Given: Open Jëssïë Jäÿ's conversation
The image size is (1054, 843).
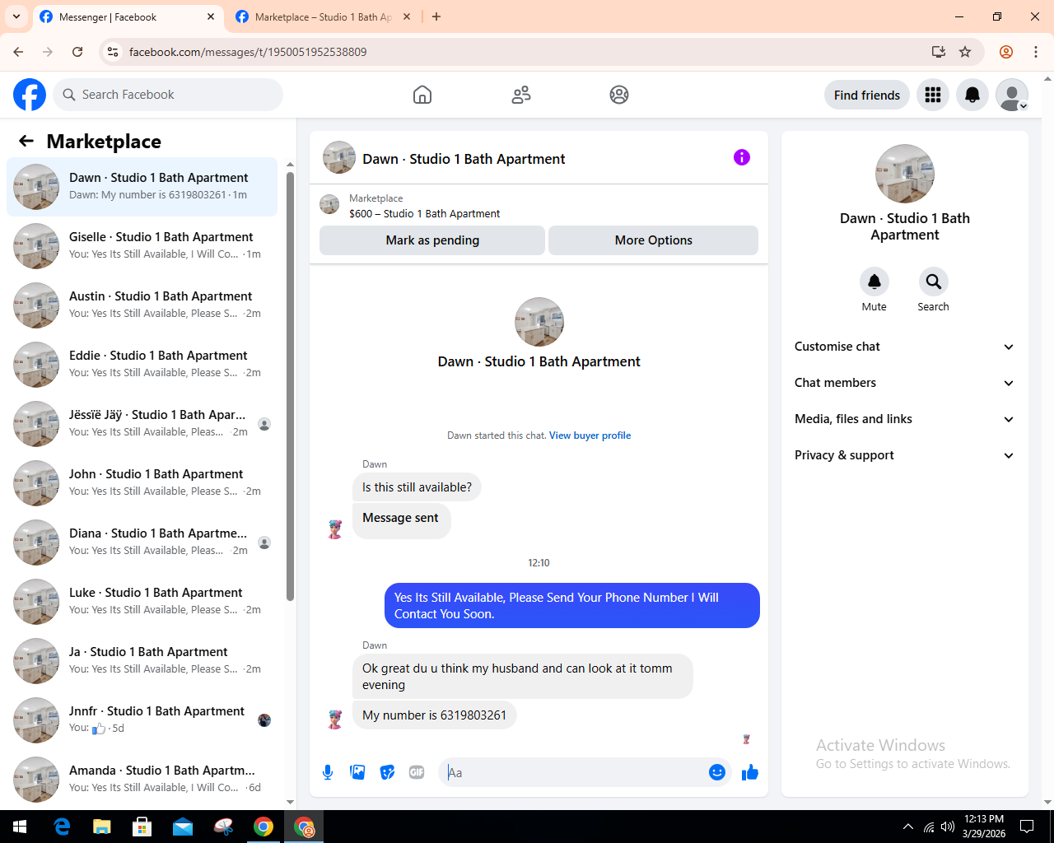Looking at the screenshot, I should point(142,424).
